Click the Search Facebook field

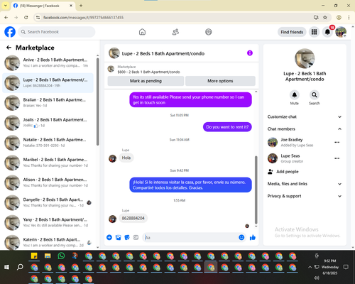coord(57,32)
